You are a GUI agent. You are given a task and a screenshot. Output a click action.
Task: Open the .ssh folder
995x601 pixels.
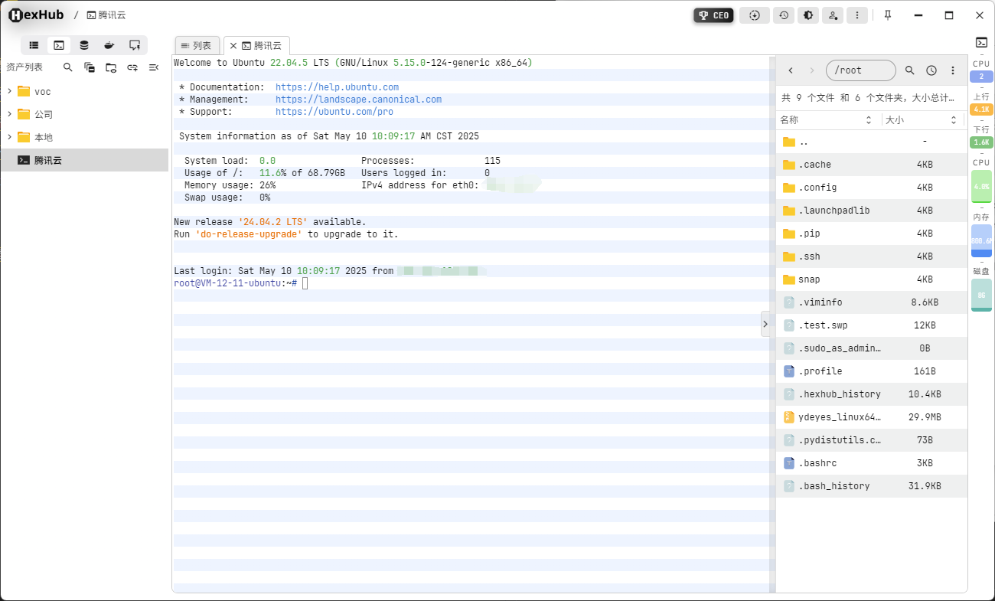(872, 256)
